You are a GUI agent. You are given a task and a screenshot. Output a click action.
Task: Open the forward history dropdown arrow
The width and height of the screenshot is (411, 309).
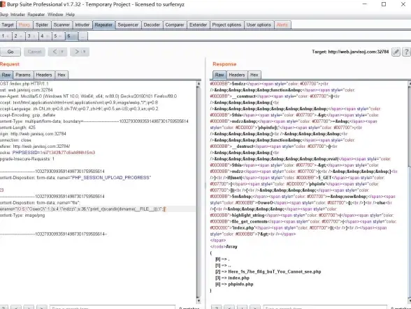85,52
